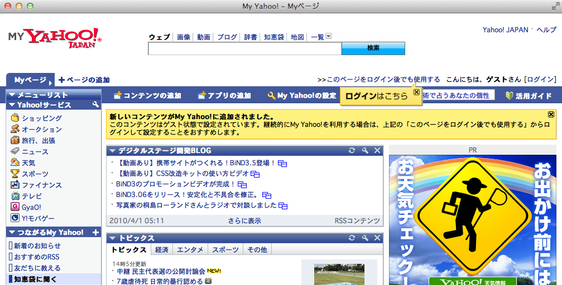Collapse the メニューリスト section
Image resolution: width=562 pixels, height=285 pixels.
point(12,95)
